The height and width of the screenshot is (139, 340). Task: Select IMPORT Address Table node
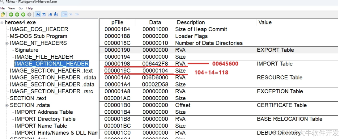[44, 112]
